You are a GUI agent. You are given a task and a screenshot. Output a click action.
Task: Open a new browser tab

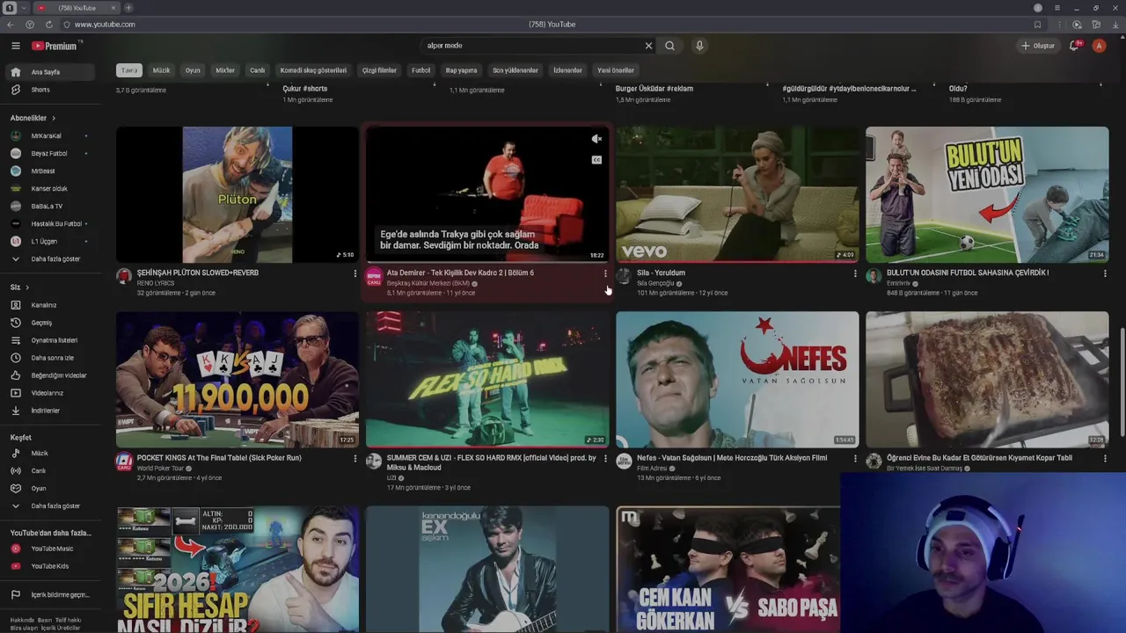128,8
